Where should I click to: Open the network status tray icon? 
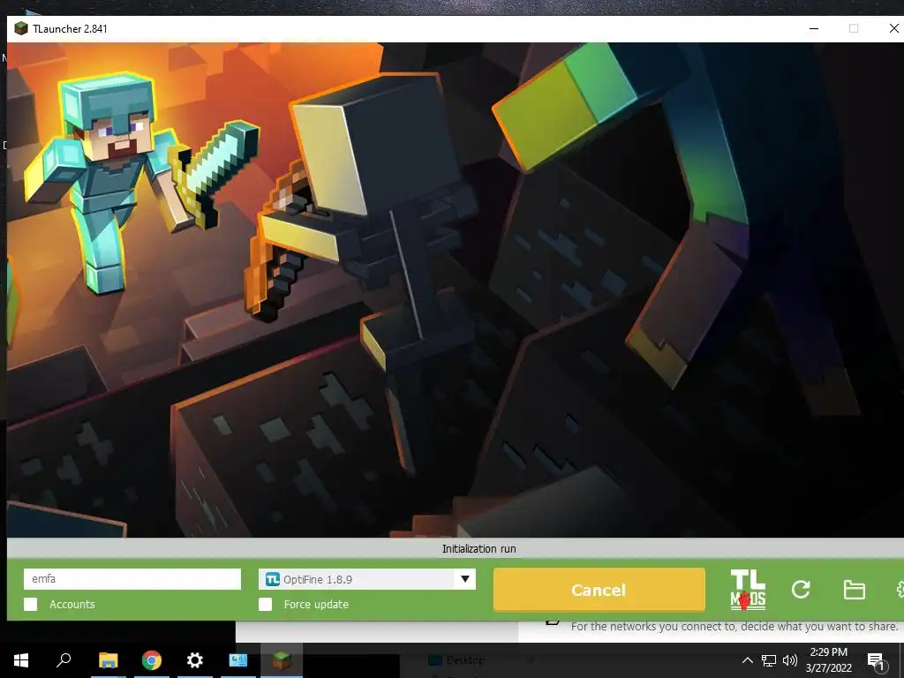point(769,660)
